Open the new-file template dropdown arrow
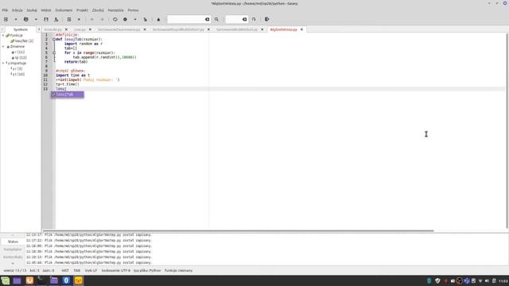The height and width of the screenshot is (286, 509). [15, 19]
